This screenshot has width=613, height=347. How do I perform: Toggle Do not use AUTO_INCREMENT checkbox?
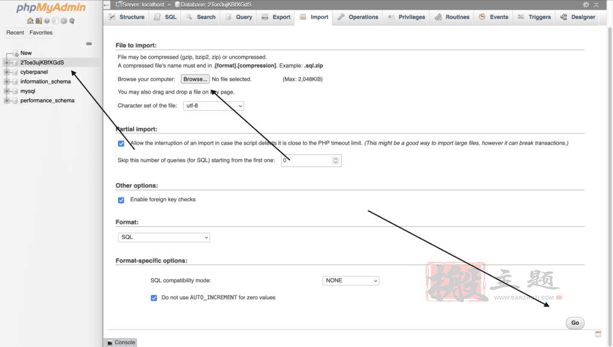click(154, 298)
